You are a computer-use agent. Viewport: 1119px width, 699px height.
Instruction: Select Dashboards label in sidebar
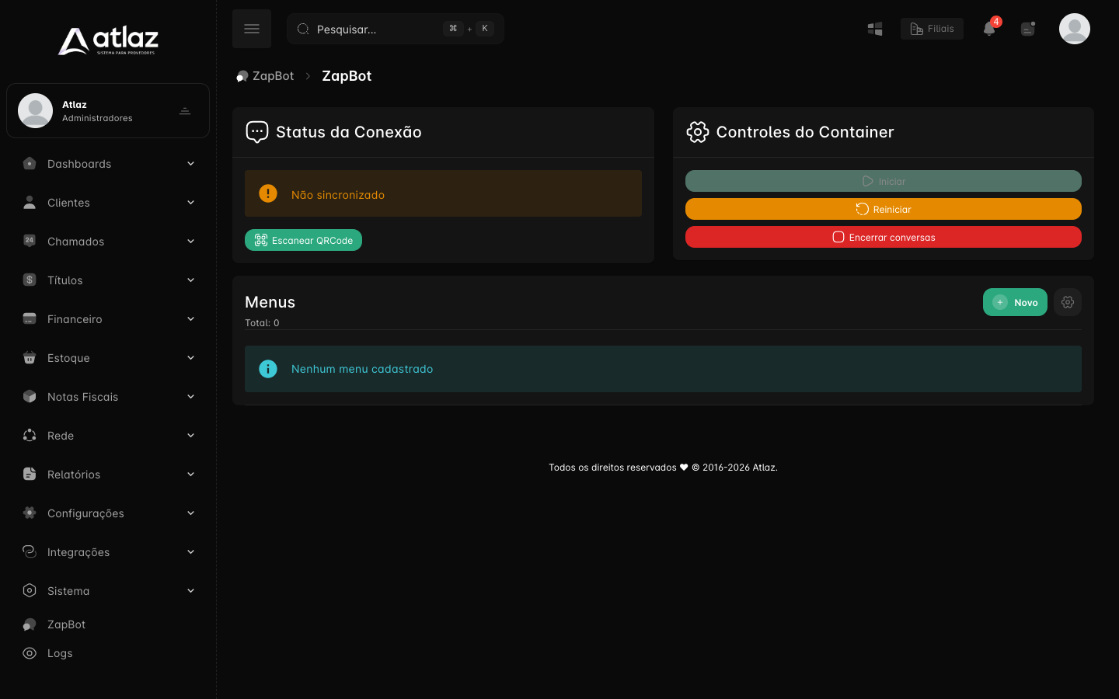coord(79,164)
